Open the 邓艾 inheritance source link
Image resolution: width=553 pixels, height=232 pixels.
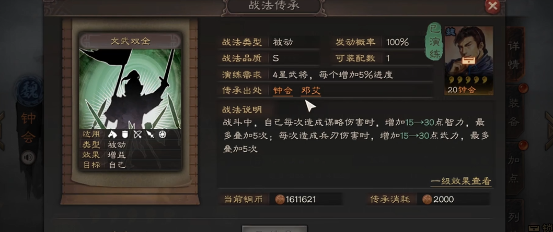[x=310, y=91]
